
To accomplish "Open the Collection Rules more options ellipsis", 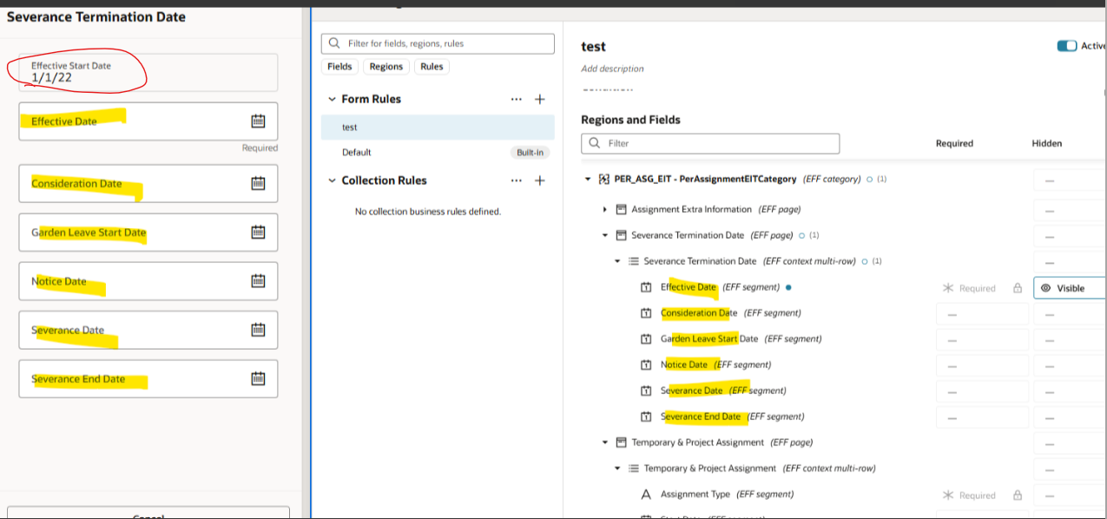I will tap(517, 181).
